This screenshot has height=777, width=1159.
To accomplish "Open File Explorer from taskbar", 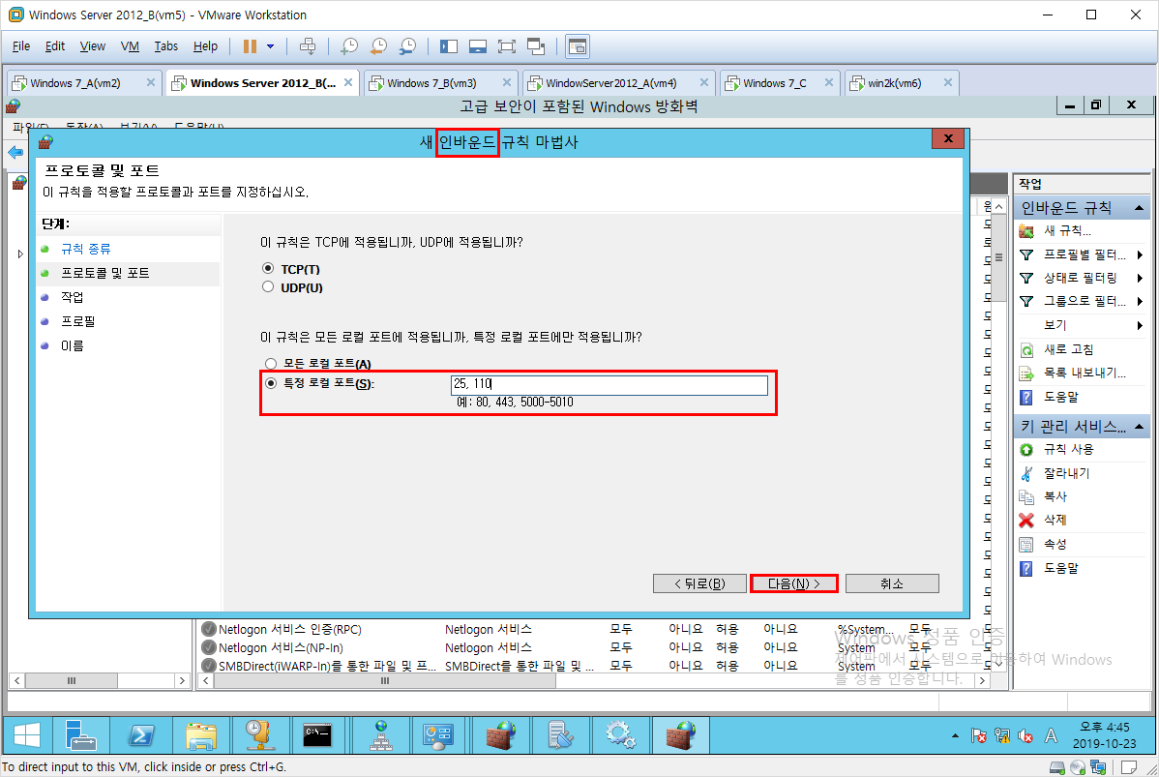I will 201,735.
